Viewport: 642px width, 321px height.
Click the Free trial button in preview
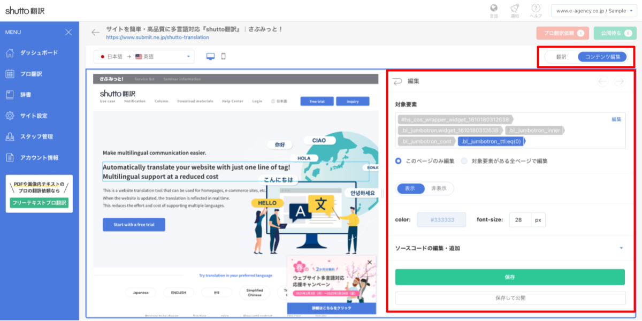(x=317, y=101)
